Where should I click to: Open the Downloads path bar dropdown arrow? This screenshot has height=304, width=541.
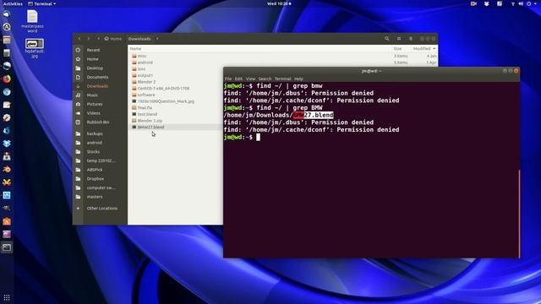[157, 39]
